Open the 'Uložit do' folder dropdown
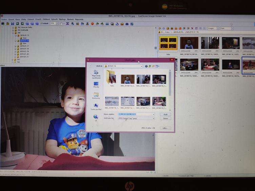 141,66
